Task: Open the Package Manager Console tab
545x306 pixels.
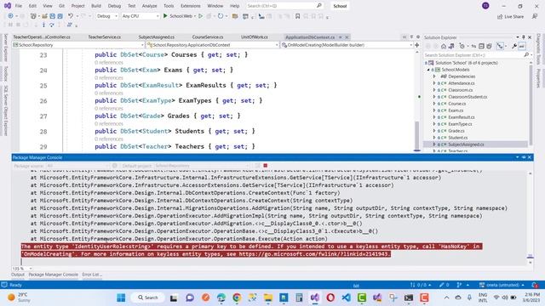Action: coord(53,275)
